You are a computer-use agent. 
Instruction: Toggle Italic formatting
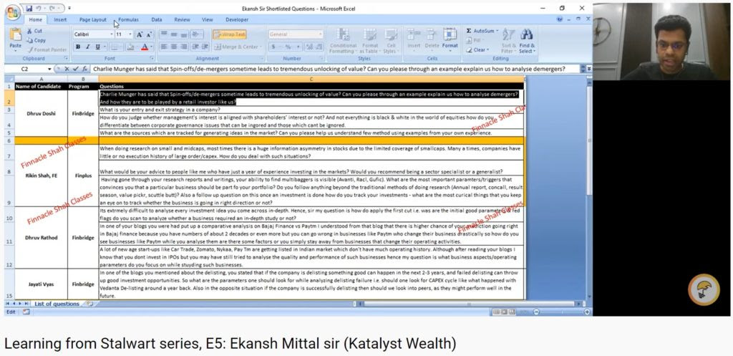(x=87, y=47)
